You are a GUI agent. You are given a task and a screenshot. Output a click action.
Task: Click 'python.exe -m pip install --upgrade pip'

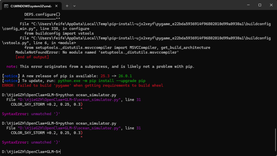click(102, 81)
